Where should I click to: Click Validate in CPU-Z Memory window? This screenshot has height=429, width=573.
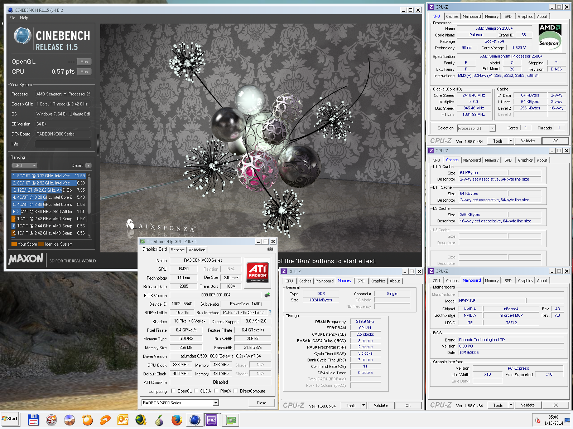click(381, 405)
